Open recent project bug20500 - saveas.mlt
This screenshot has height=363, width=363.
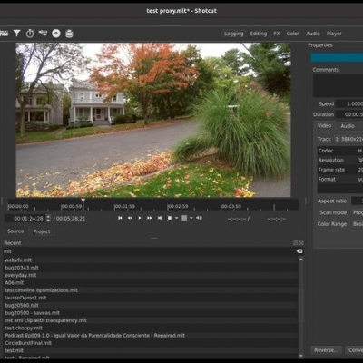(151, 313)
